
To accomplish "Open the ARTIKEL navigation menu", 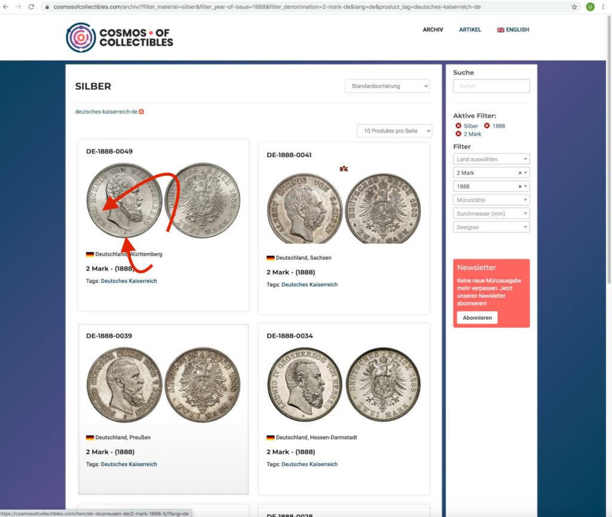I will coord(470,29).
